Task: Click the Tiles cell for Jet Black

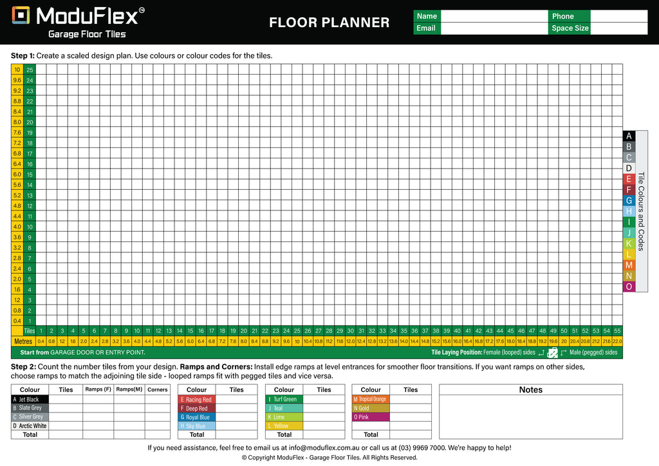Action: (x=66, y=399)
